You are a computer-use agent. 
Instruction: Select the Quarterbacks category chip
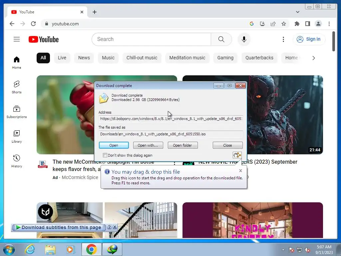pos(259,58)
